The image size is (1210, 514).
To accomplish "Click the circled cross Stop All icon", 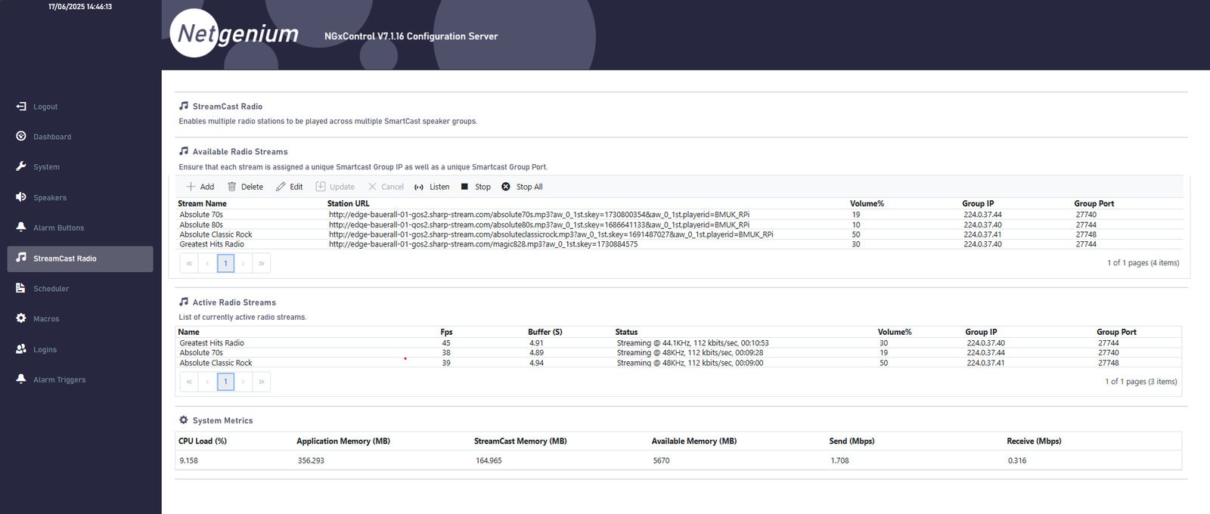I will [506, 187].
